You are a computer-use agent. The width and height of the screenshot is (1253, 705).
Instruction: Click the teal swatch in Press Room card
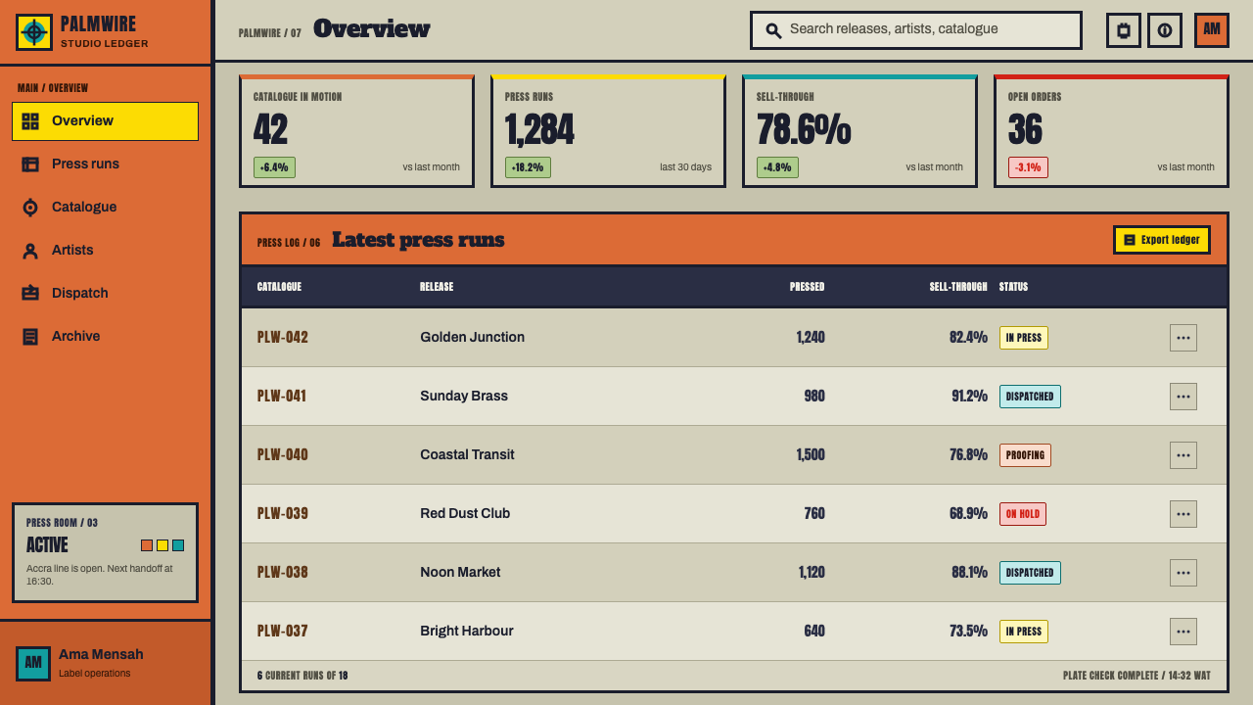(x=178, y=545)
